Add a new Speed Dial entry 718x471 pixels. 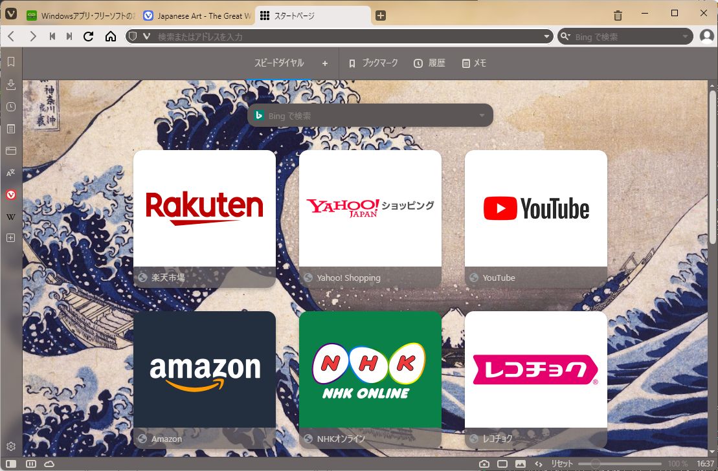(x=324, y=63)
